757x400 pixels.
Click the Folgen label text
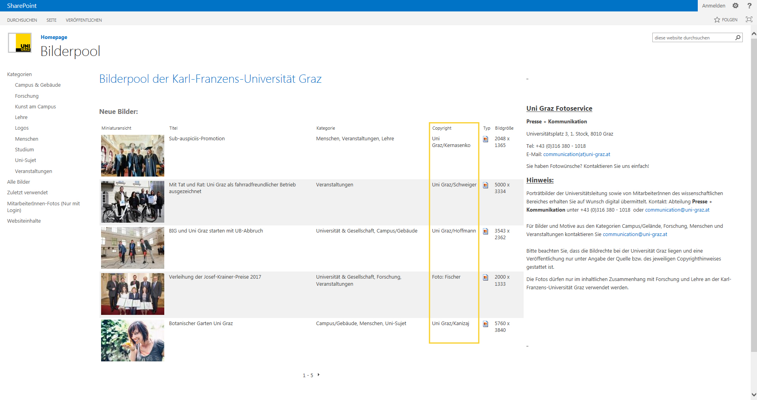pos(729,20)
